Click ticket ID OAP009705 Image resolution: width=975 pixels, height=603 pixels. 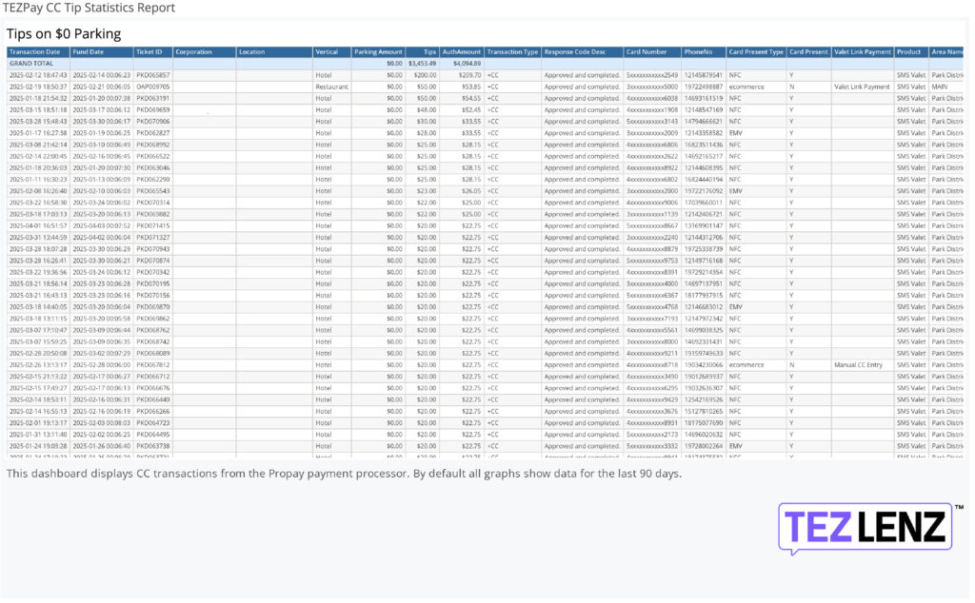pyautogui.click(x=153, y=87)
